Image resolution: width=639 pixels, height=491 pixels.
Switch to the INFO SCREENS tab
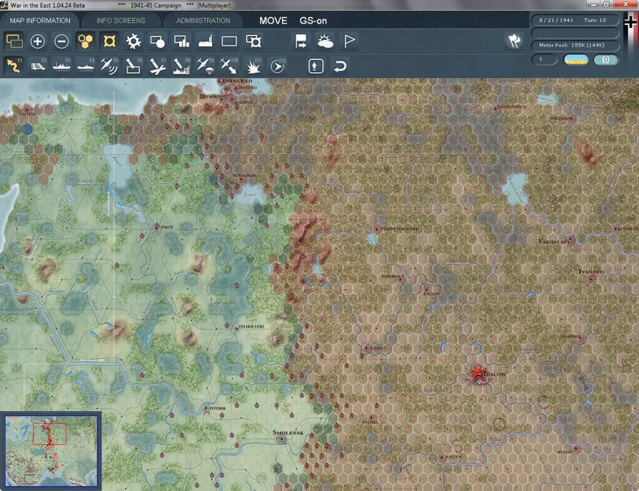pos(120,21)
